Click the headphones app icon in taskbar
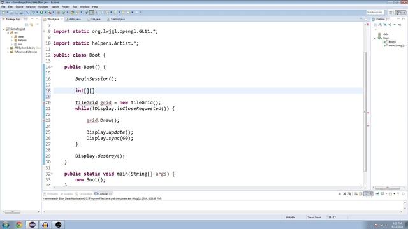This screenshot has height=229, width=408. tap(45, 225)
